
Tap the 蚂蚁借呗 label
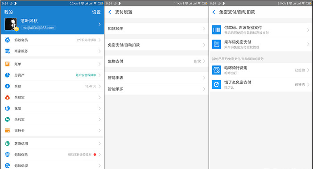[21, 166]
